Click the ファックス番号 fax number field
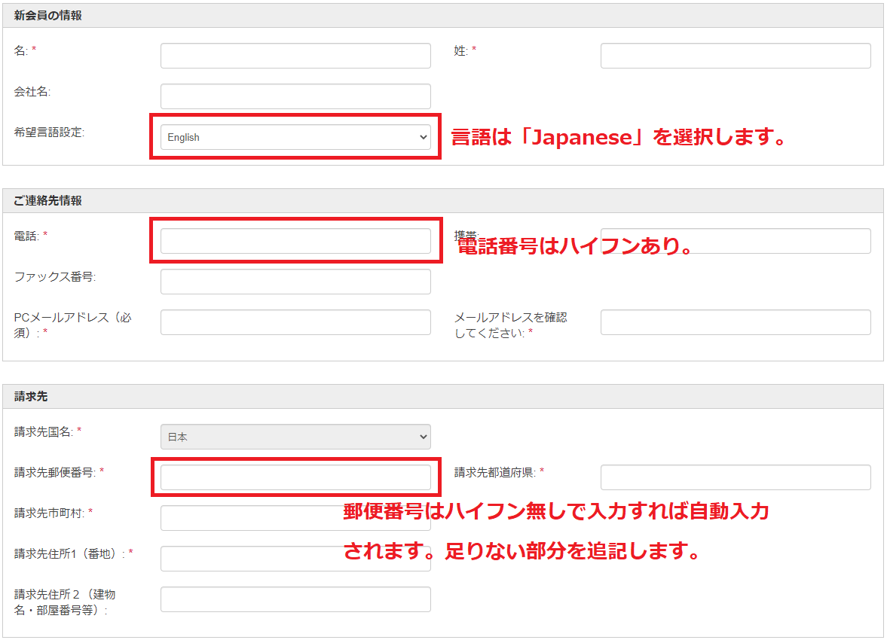This screenshot has height=640, width=887. (x=295, y=282)
